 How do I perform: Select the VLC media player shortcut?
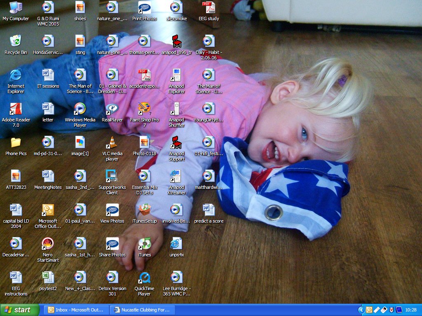coord(112,142)
